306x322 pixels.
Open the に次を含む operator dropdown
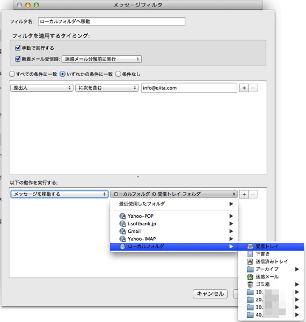(x=107, y=88)
